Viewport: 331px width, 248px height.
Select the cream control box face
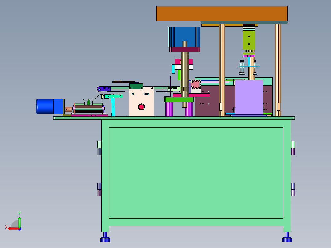(x=142, y=102)
